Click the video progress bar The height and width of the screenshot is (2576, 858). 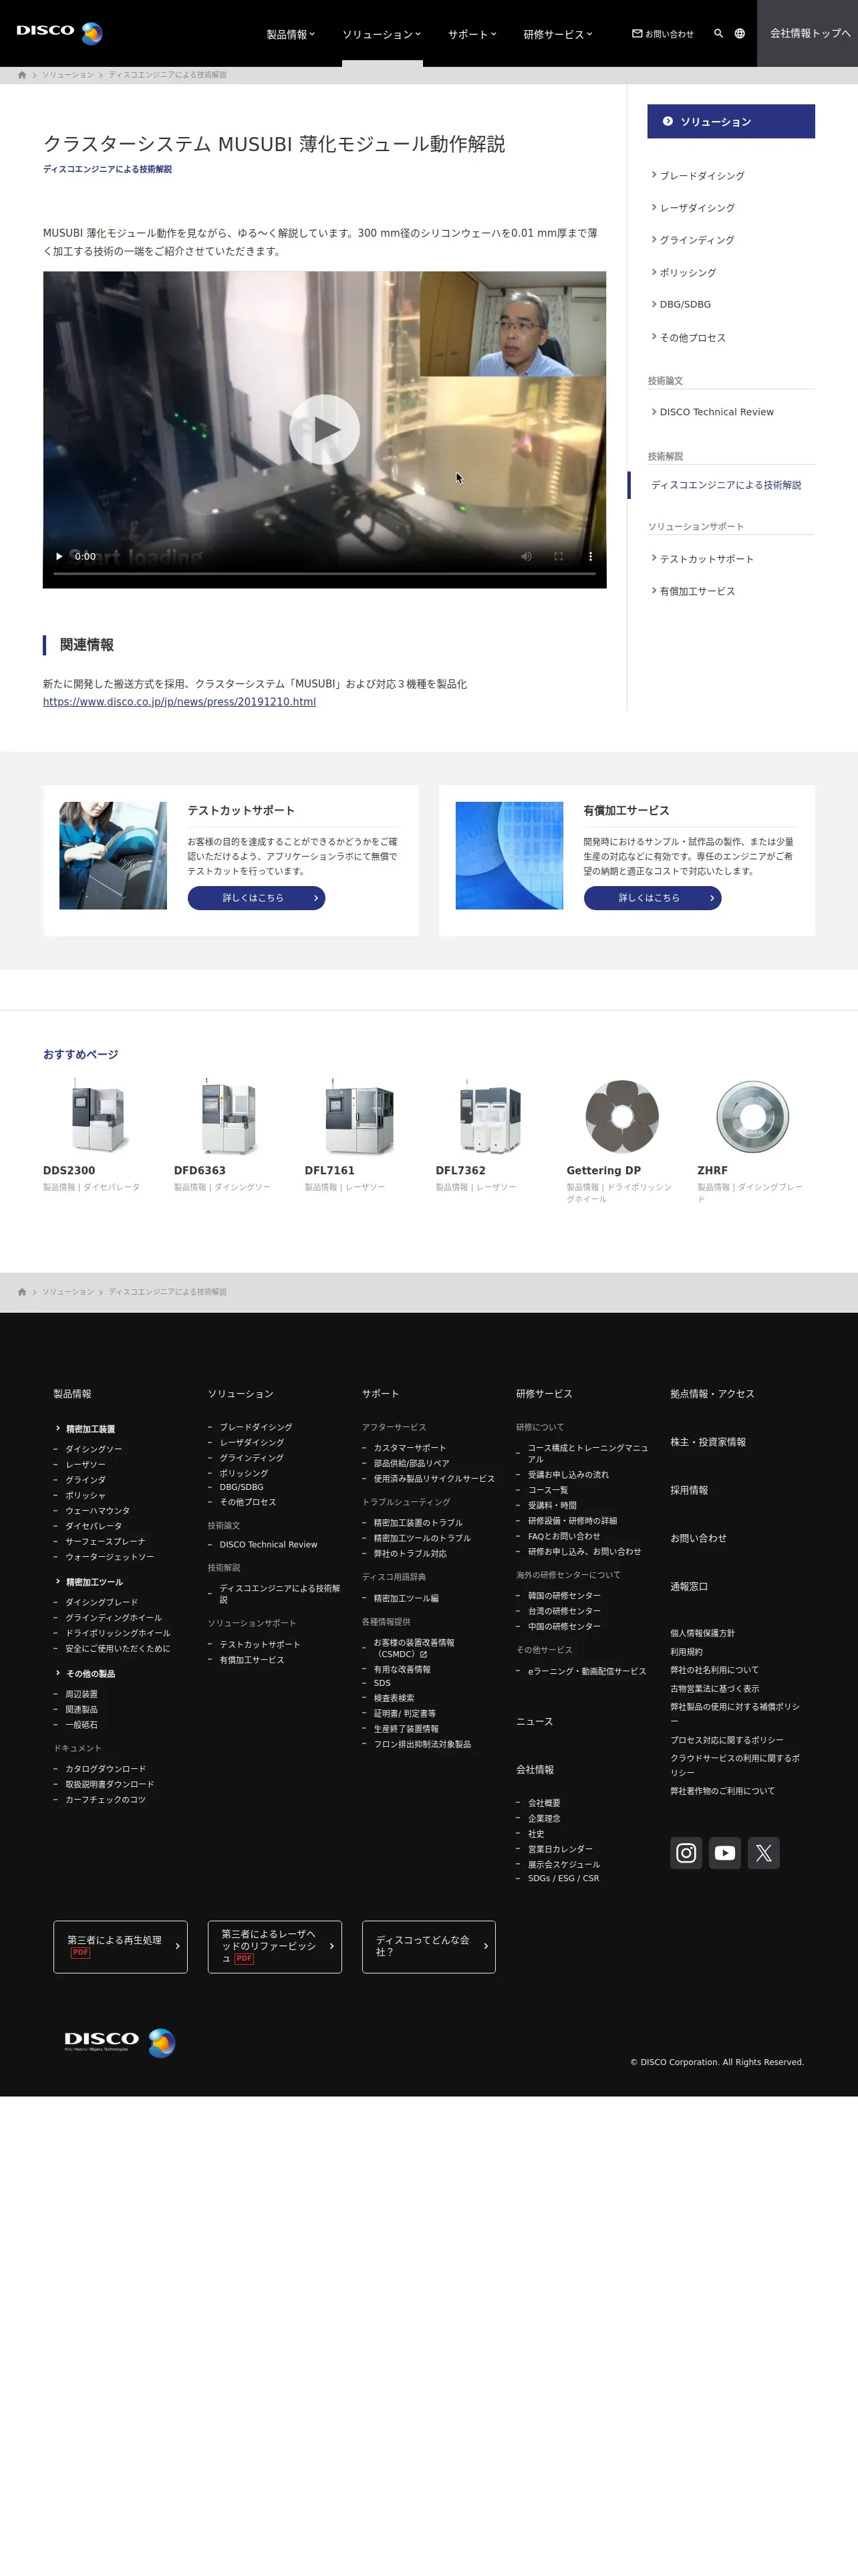[x=325, y=574]
